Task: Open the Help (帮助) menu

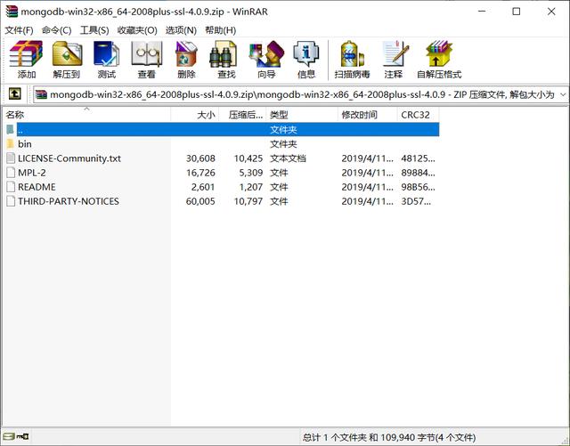Action: [x=220, y=30]
